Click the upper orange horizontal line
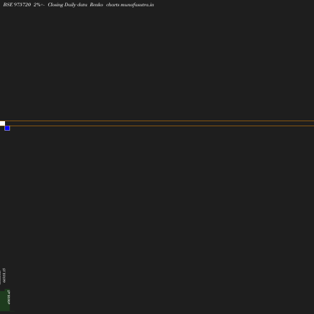This screenshot has width=314, height=314. click(x=160, y=121)
